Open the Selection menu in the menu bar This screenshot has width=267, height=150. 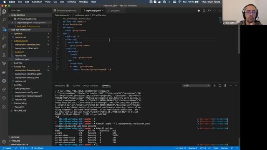tap(37, 2)
